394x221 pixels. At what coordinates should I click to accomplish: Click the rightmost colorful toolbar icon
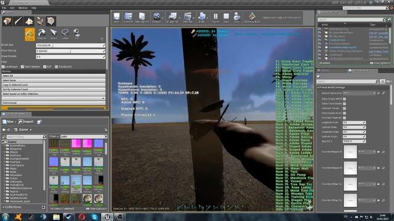[x=252, y=18]
